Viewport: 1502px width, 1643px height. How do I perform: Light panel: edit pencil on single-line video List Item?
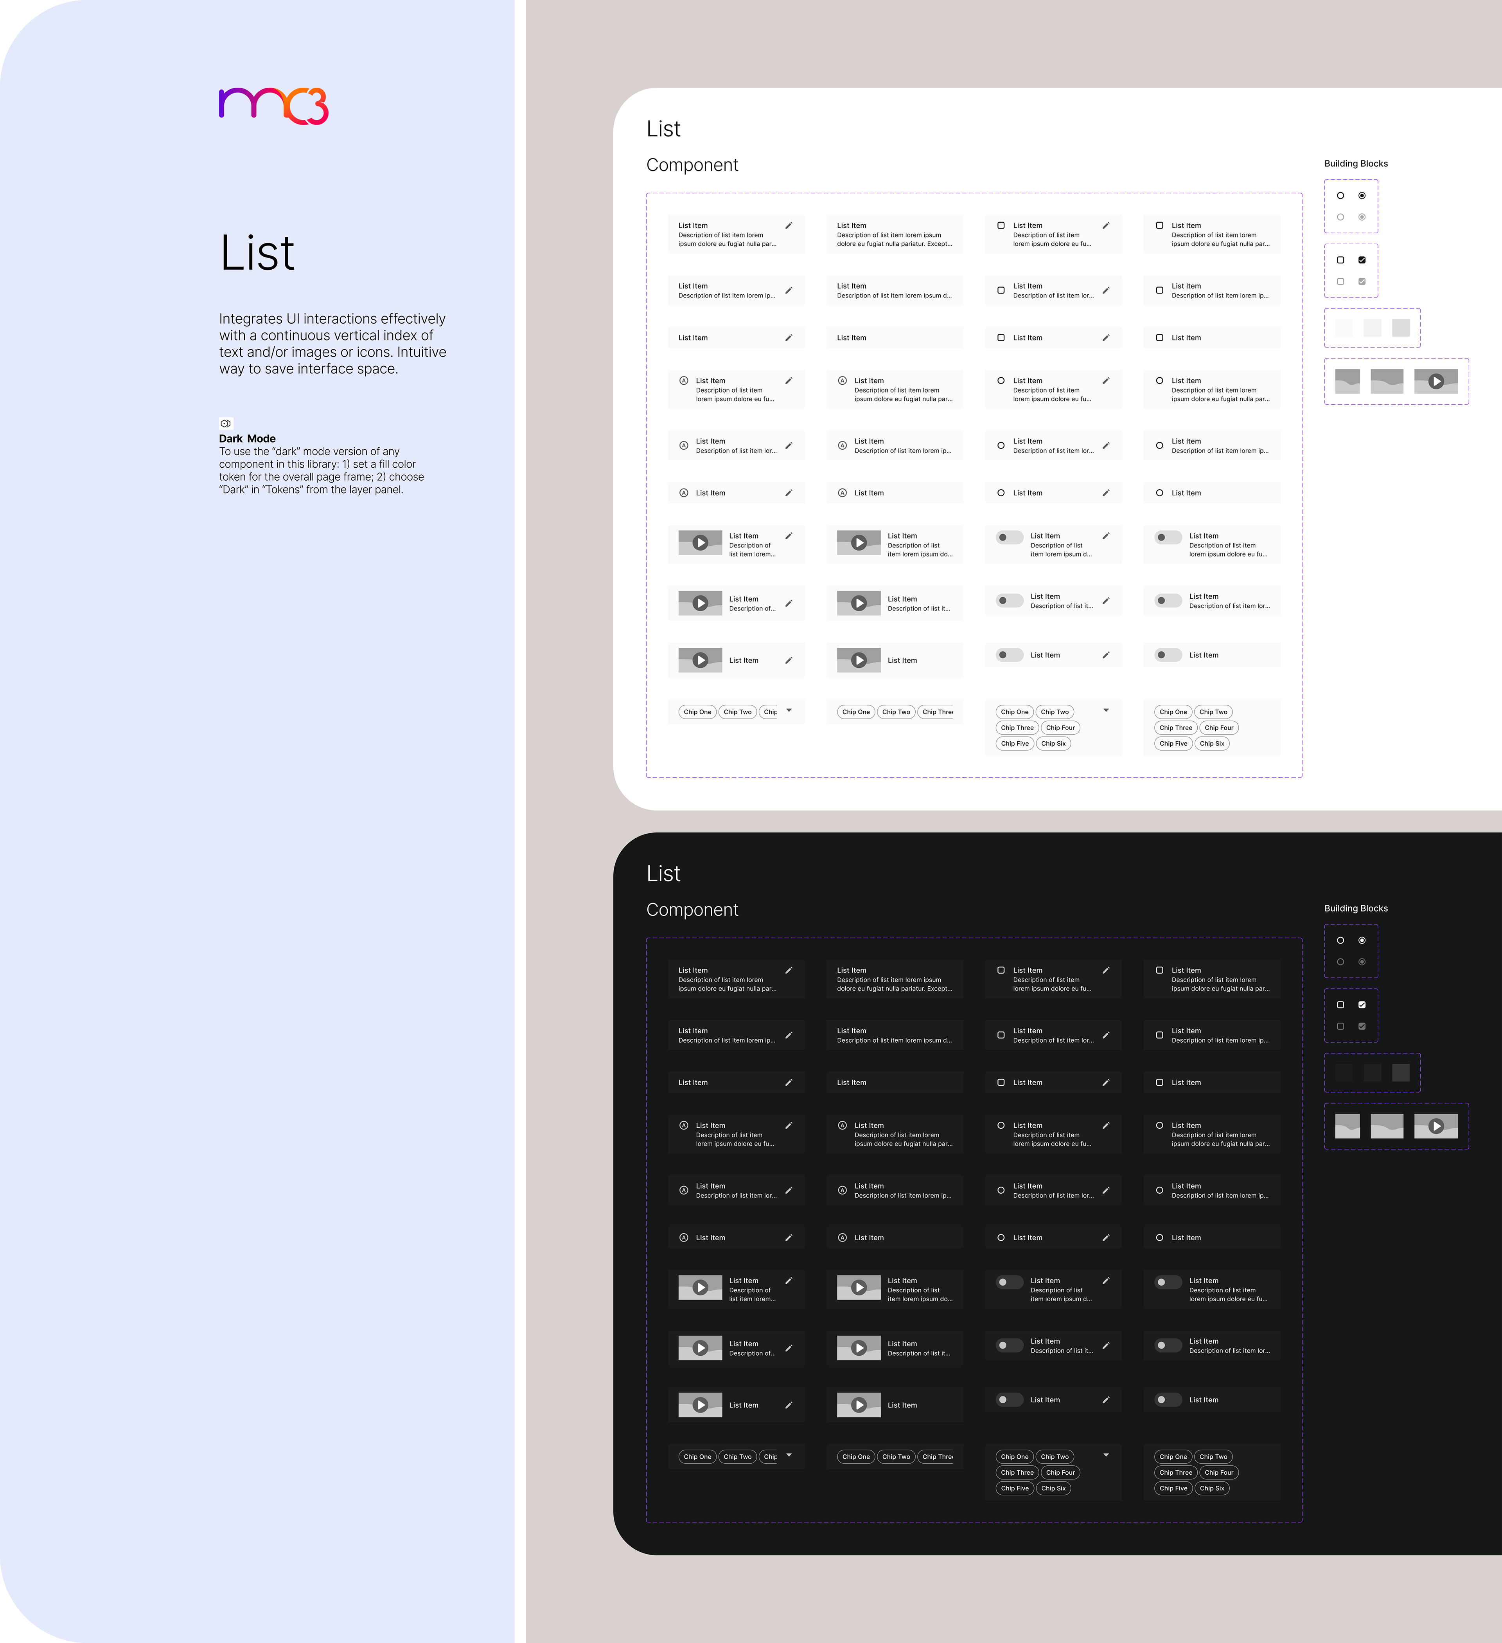(x=789, y=660)
